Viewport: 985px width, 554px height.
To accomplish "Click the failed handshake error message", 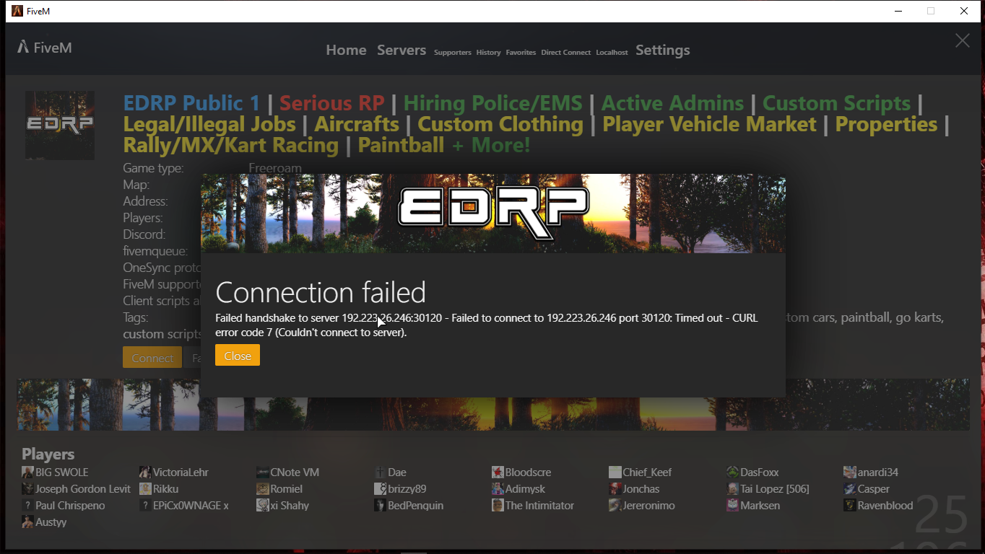I will point(487,325).
